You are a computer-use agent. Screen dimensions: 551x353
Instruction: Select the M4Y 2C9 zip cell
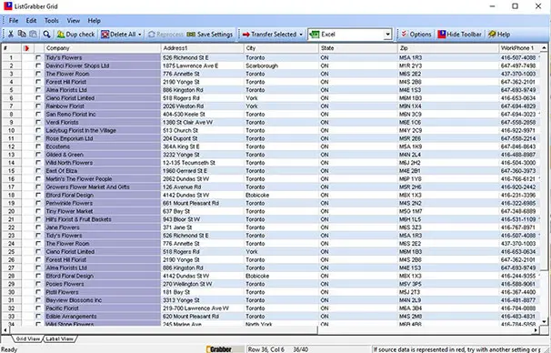point(448,130)
